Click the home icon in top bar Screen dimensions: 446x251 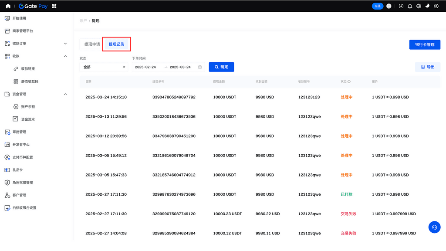tap(8, 6)
